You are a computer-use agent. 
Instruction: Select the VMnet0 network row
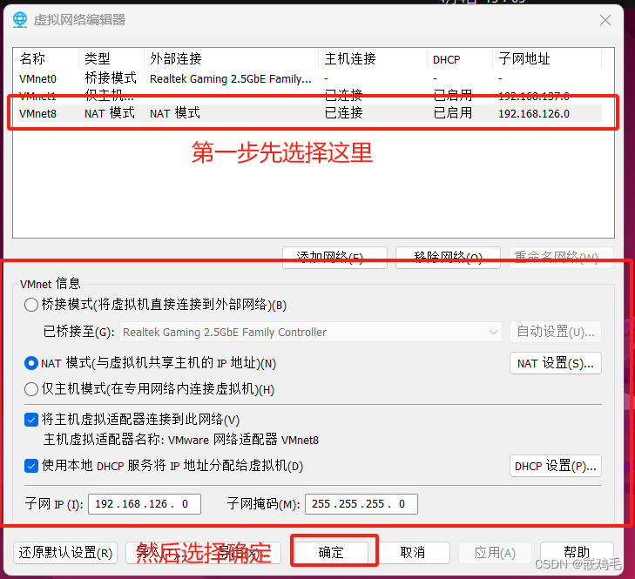[309, 78]
